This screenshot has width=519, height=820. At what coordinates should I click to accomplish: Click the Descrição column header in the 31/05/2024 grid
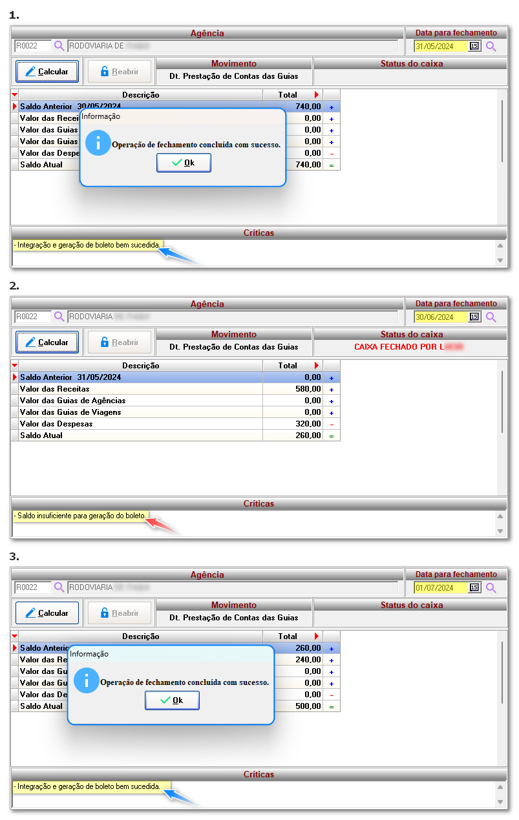pos(141,95)
